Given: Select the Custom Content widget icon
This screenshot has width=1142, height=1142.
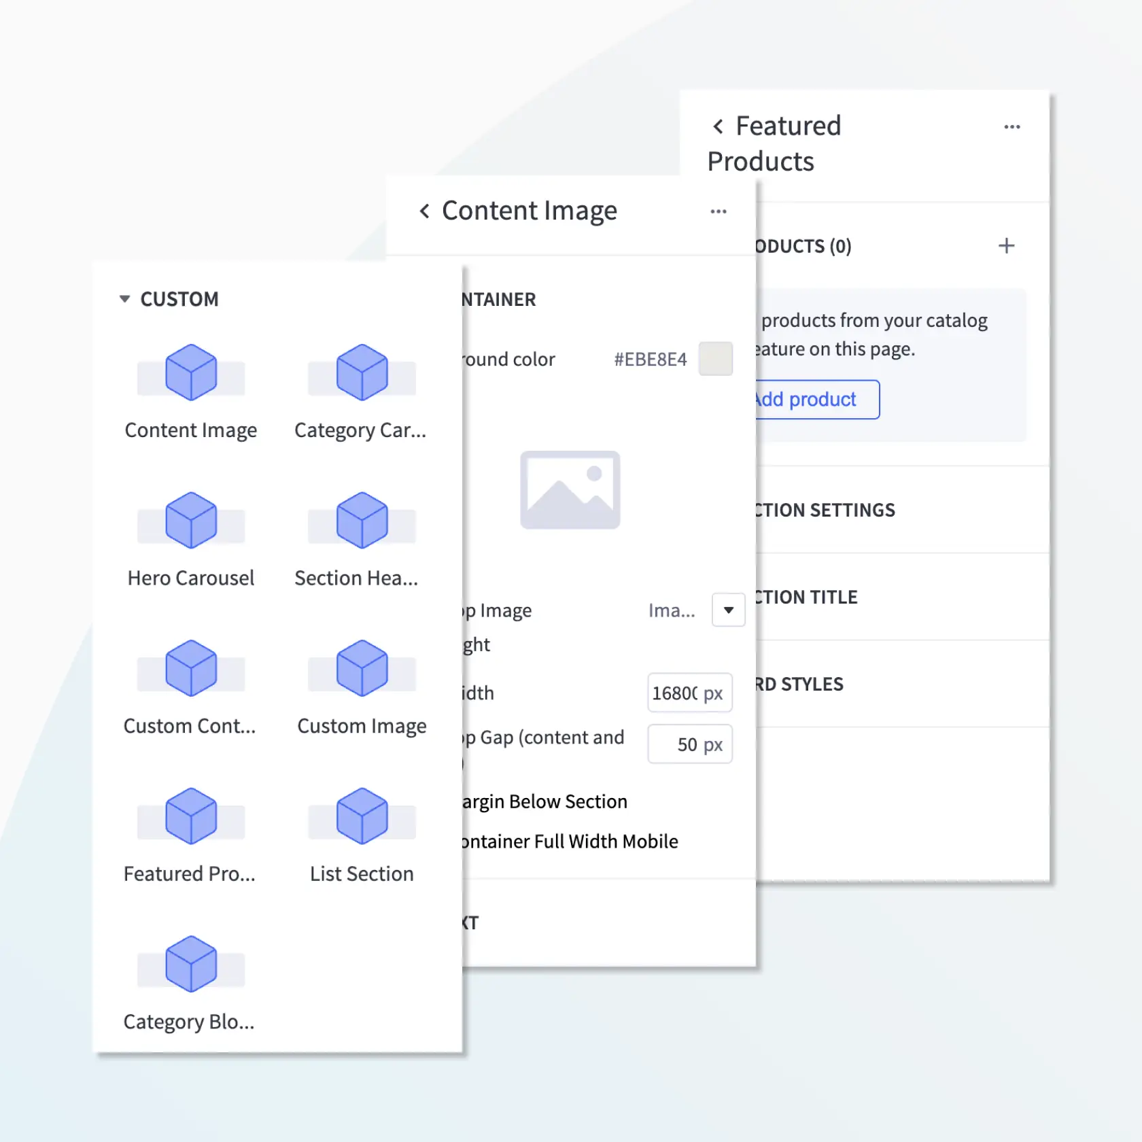Looking at the screenshot, I should click(191, 669).
